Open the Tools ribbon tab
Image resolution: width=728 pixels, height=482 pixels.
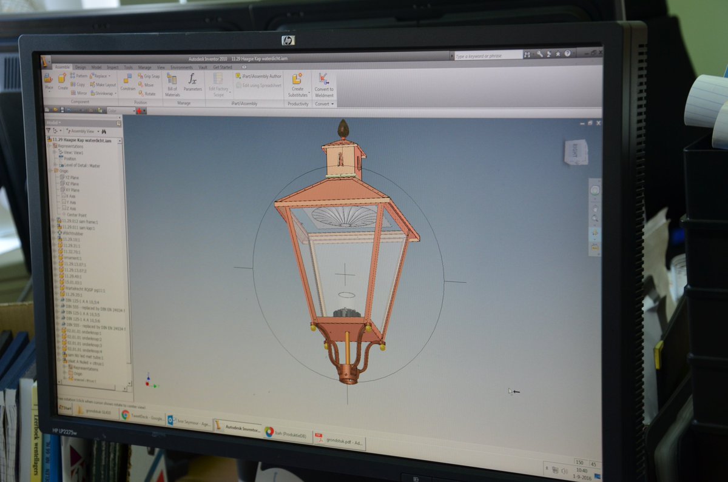click(129, 67)
